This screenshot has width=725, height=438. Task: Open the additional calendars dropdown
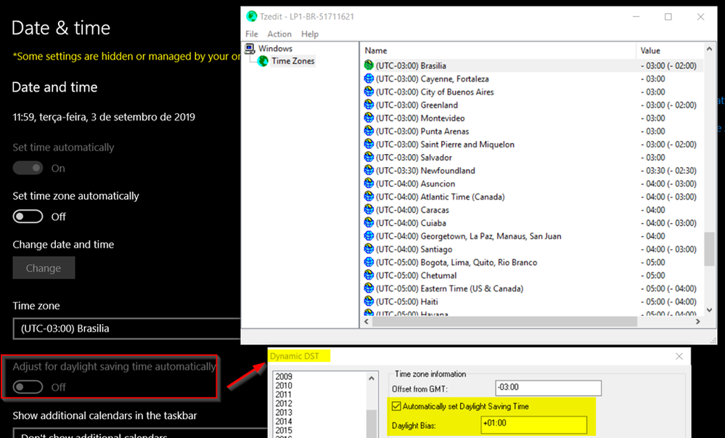(140, 433)
